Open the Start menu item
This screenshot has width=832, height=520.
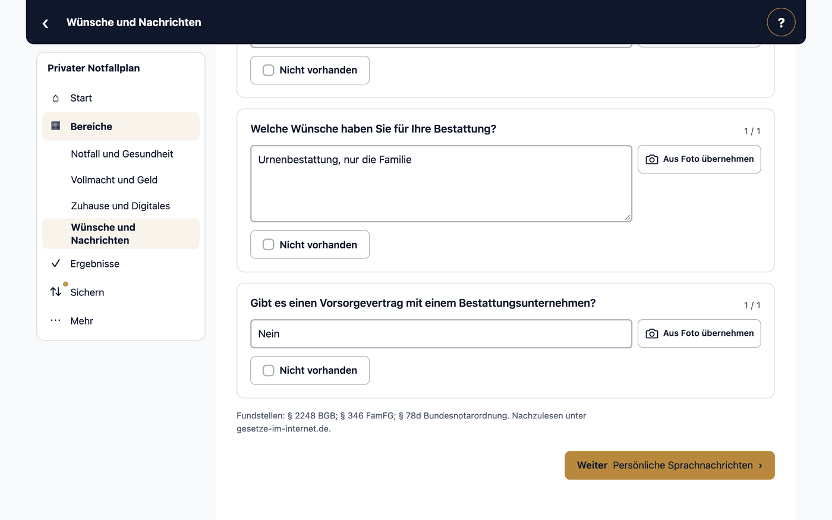tap(121, 98)
